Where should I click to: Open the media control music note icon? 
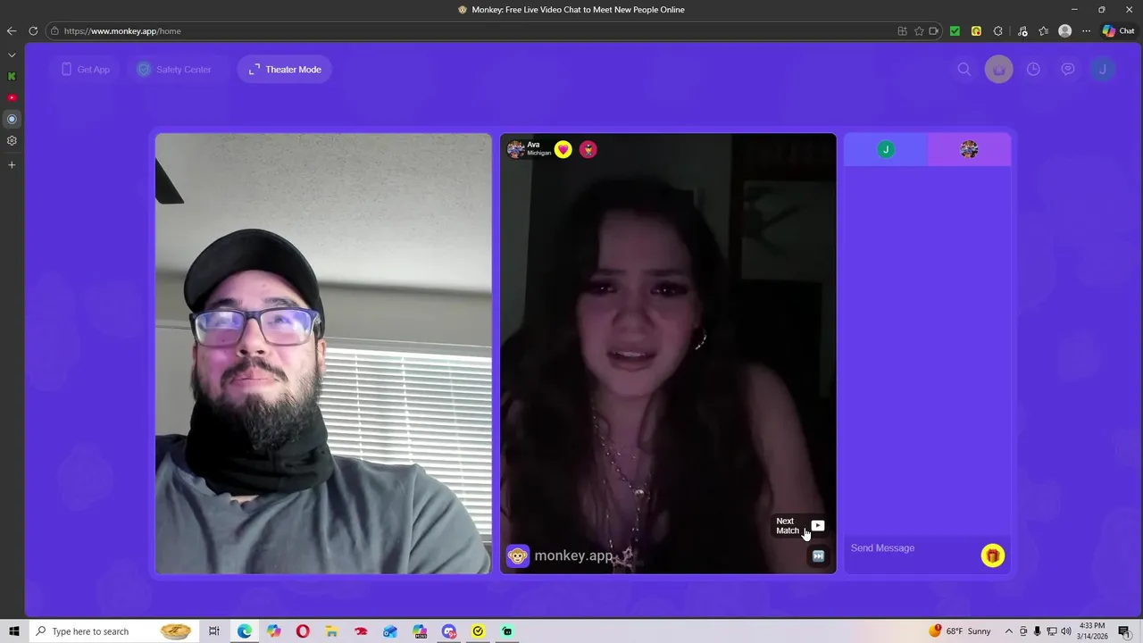coord(1022,31)
